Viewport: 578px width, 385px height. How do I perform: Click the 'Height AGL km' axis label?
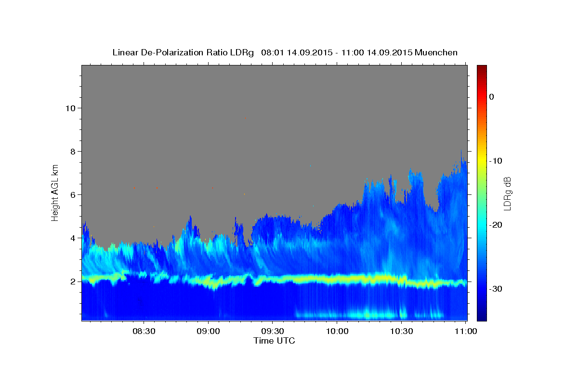pos(55,192)
